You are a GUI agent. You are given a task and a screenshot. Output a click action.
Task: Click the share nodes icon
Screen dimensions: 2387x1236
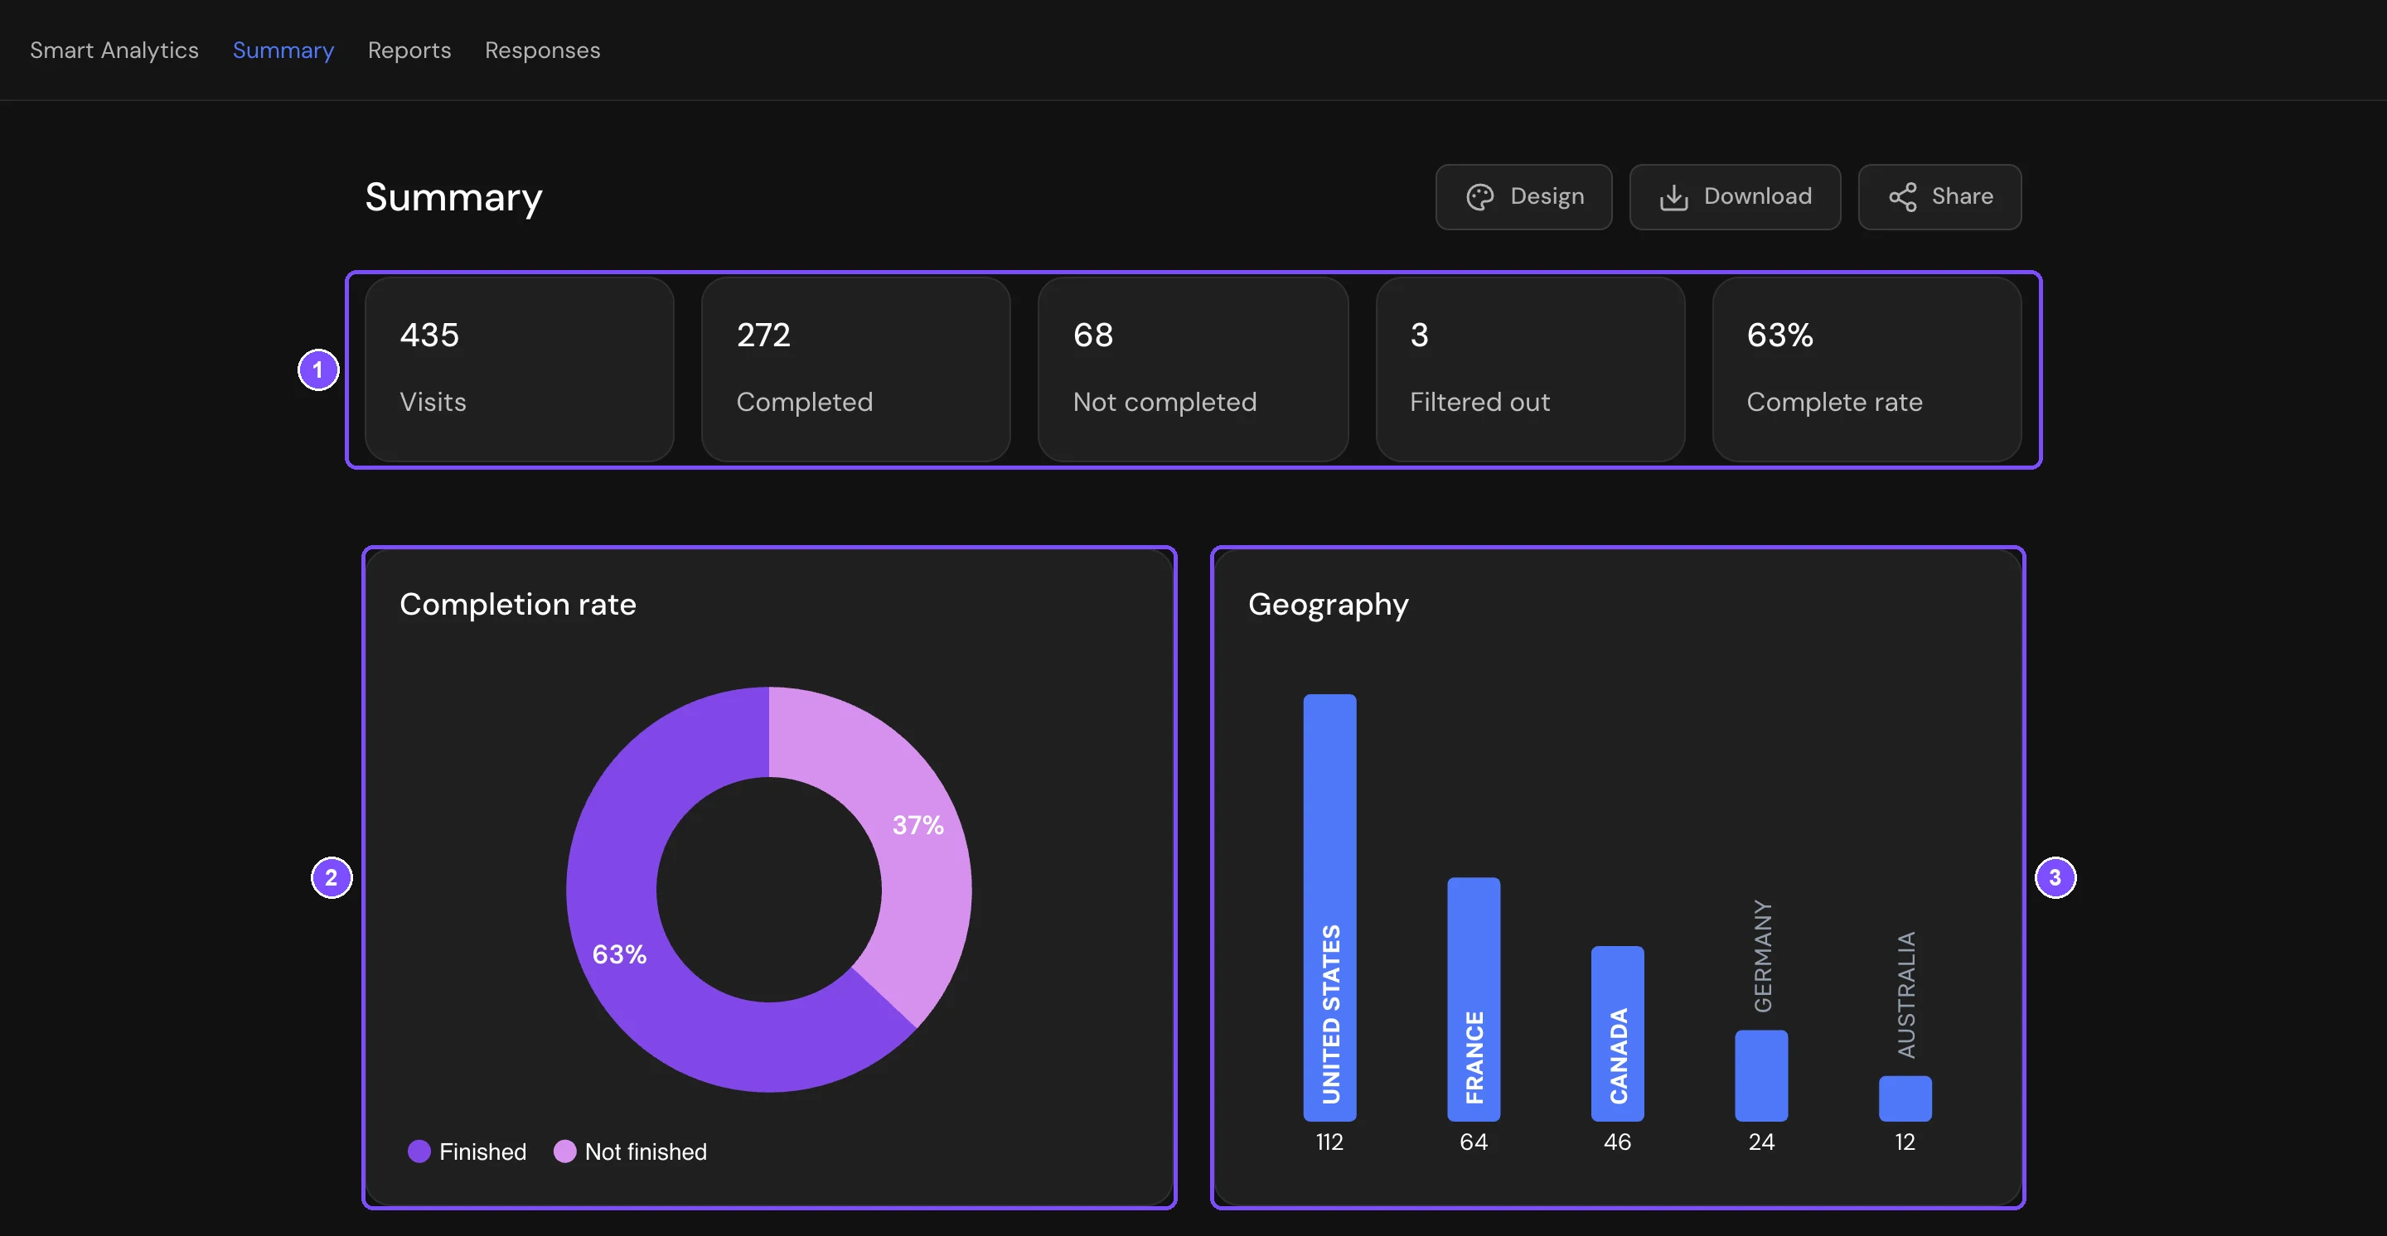tap(1902, 197)
